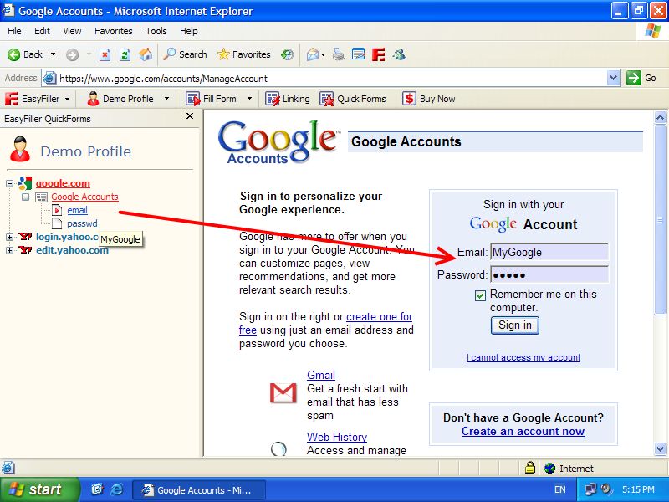Close the EasyFiller QuickForms panel
The image size is (669, 502).
[190, 116]
